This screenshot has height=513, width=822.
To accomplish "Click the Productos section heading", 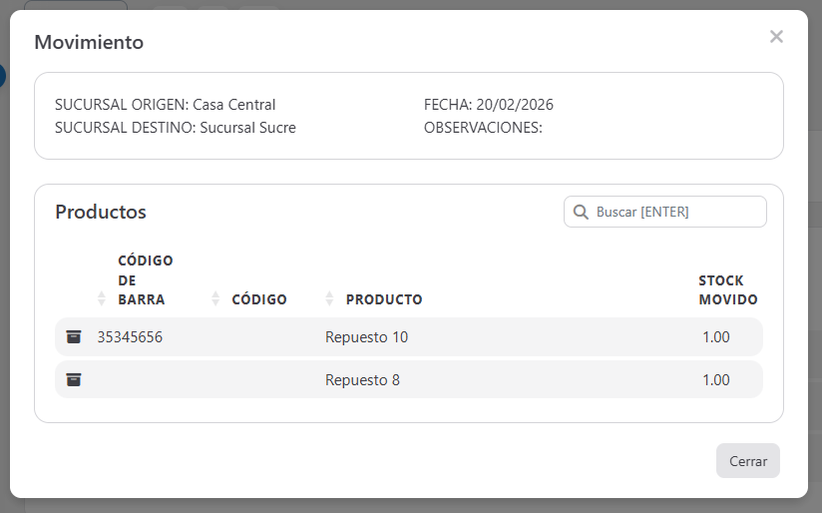I will click(x=101, y=212).
